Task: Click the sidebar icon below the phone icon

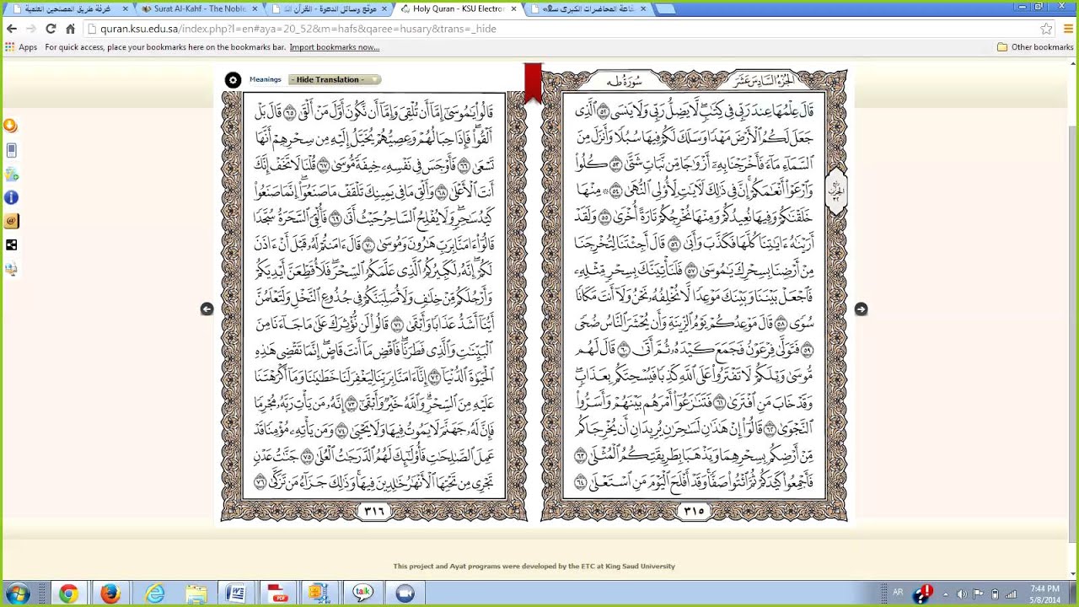Action: coord(11,175)
